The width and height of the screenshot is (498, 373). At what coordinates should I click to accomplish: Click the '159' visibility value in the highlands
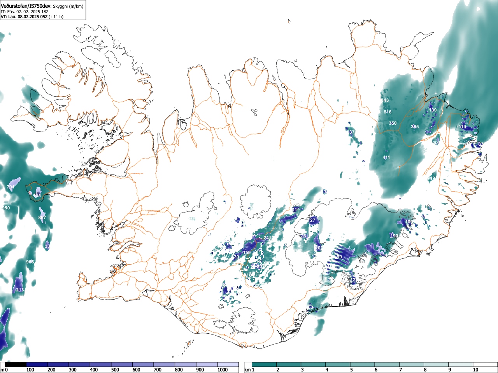click(247, 253)
